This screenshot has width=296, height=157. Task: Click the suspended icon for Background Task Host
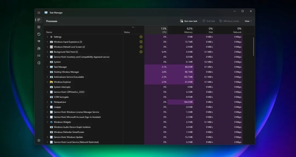tap(141, 52)
